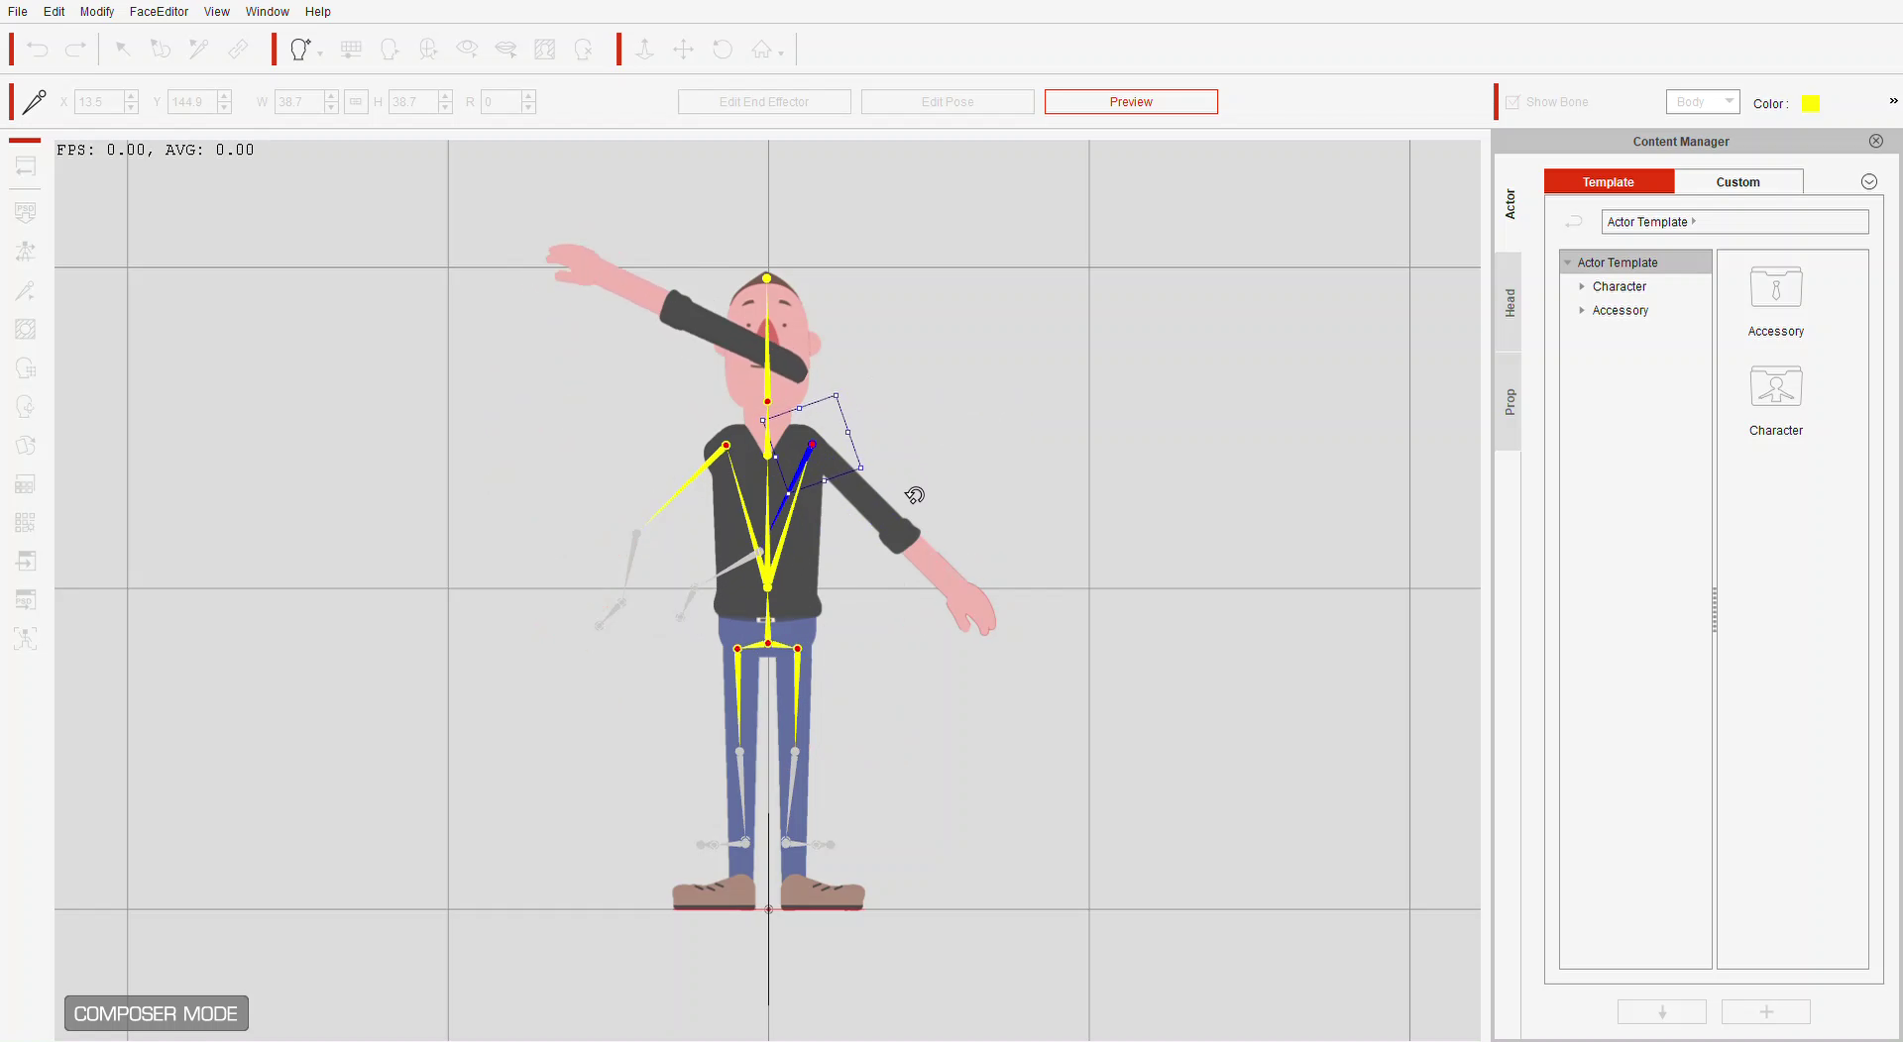Click the Redo arrow icon
The image size is (1903, 1042).
pos(75,49)
